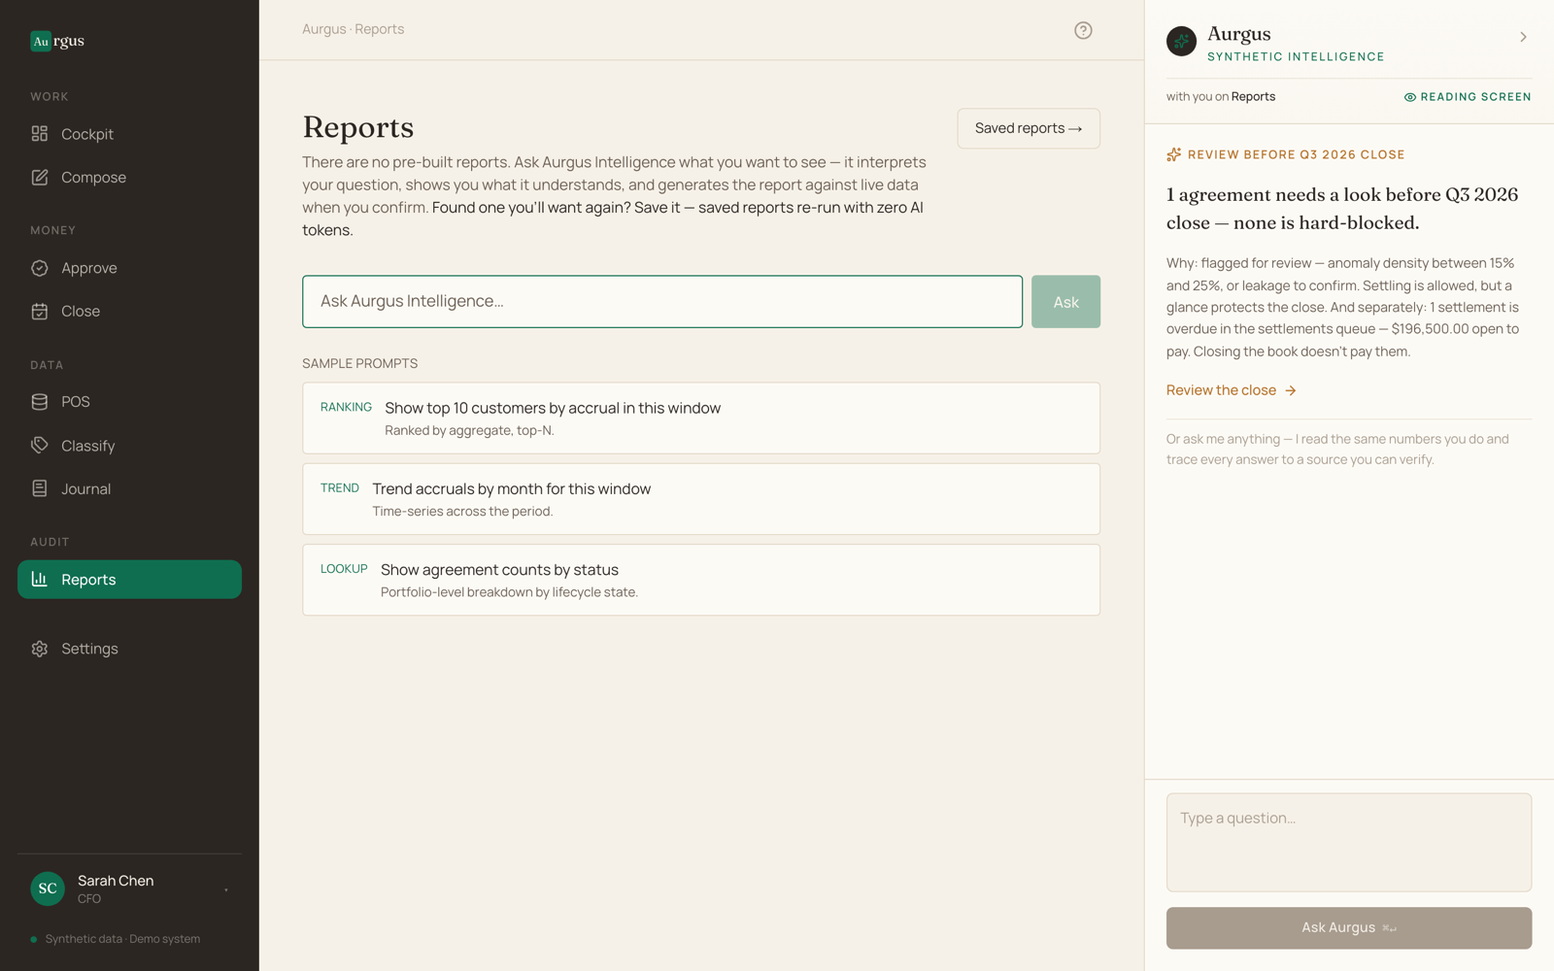Open POS via its database icon
Viewport: 1554px width, 971px height.
(x=40, y=402)
